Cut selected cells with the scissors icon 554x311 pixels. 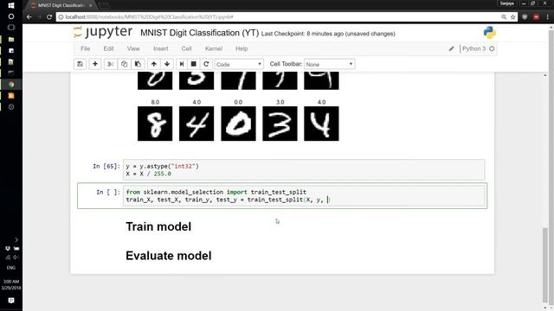(x=111, y=64)
